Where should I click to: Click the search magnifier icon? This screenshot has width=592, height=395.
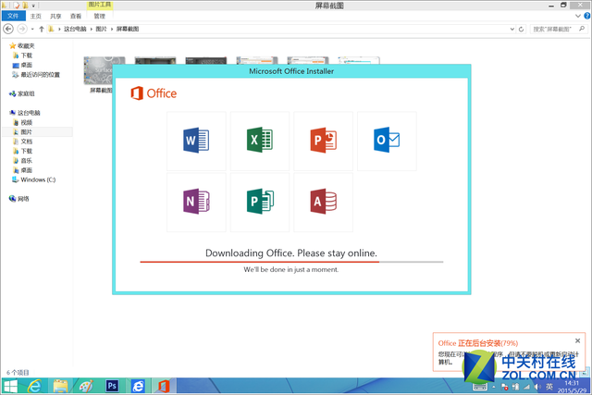pyautogui.click(x=582, y=29)
